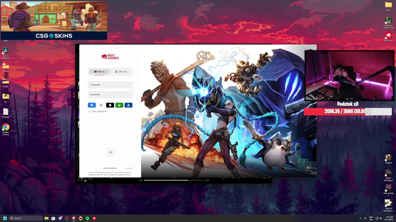Open Spotify from the taskbar
This screenshot has height=222, width=396.
[87, 218]
